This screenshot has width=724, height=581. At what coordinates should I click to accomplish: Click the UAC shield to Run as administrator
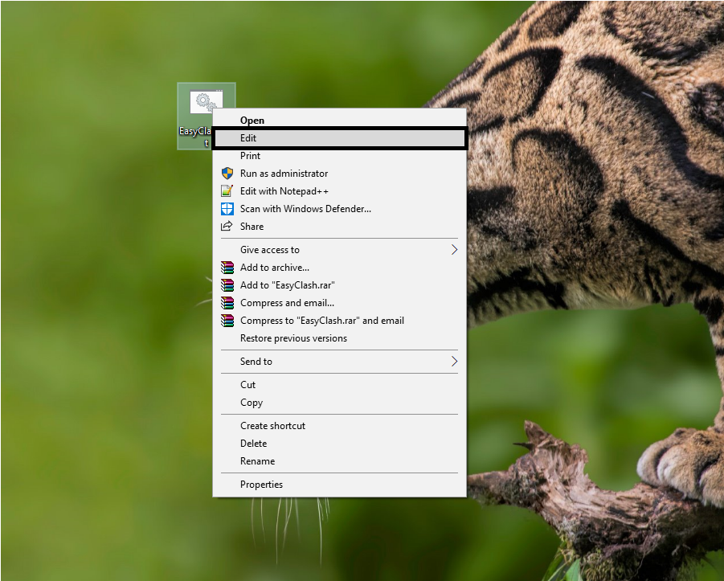pyautogui.click(x=227, y=173)
